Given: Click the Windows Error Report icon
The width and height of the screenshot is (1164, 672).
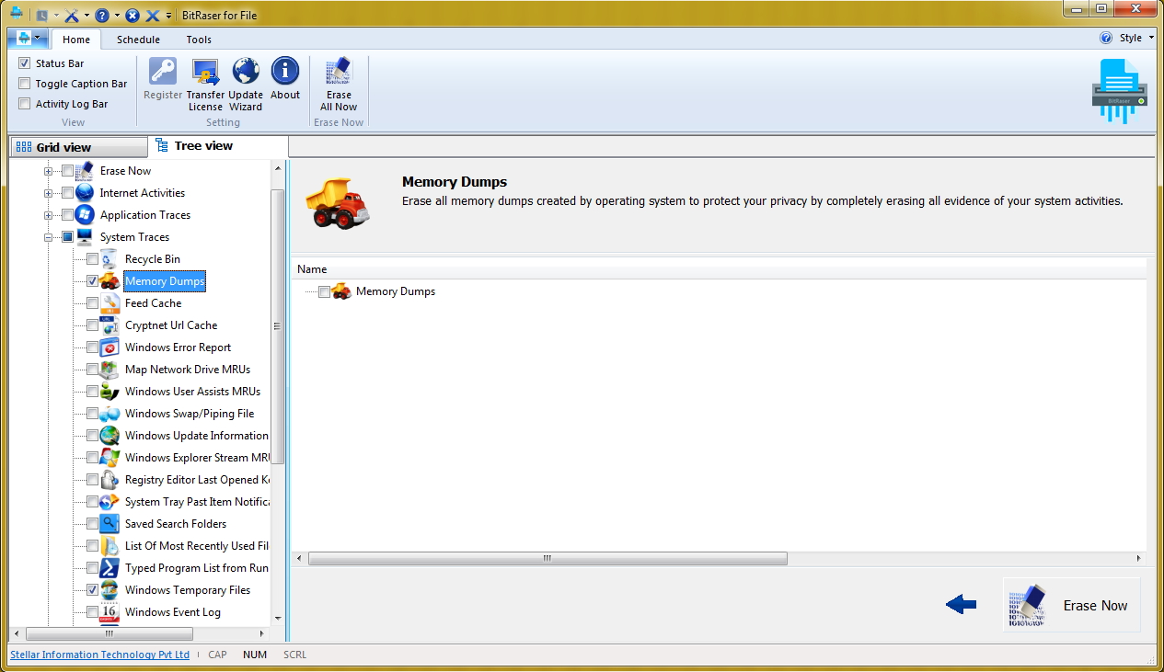Looking at the screenshot, I should pyautogui.click(x=109, y=347).
